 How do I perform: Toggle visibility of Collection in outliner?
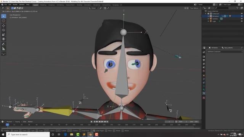[242, 14]
